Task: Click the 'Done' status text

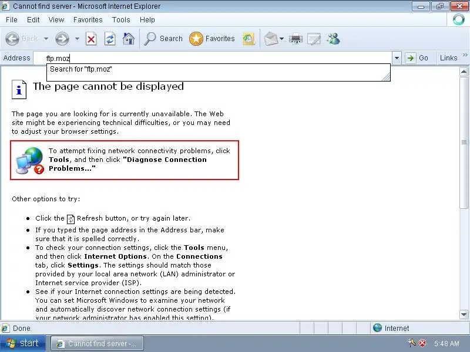Action: click(x=22, y=329)
